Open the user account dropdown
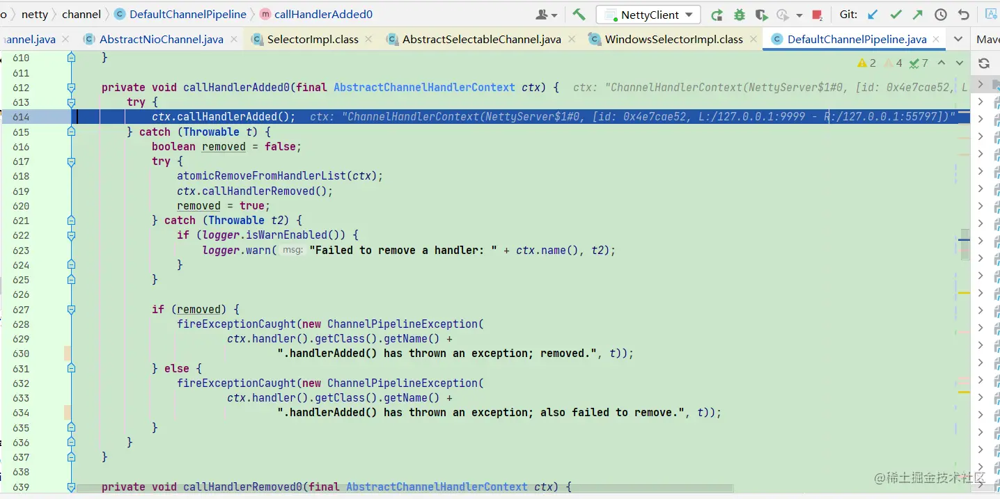 547,15
